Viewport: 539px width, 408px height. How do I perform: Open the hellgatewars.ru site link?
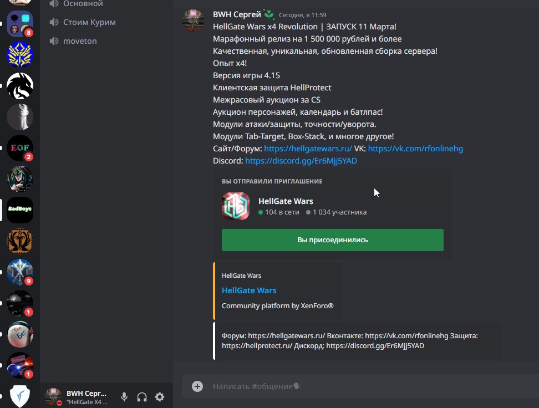point(308,149)
